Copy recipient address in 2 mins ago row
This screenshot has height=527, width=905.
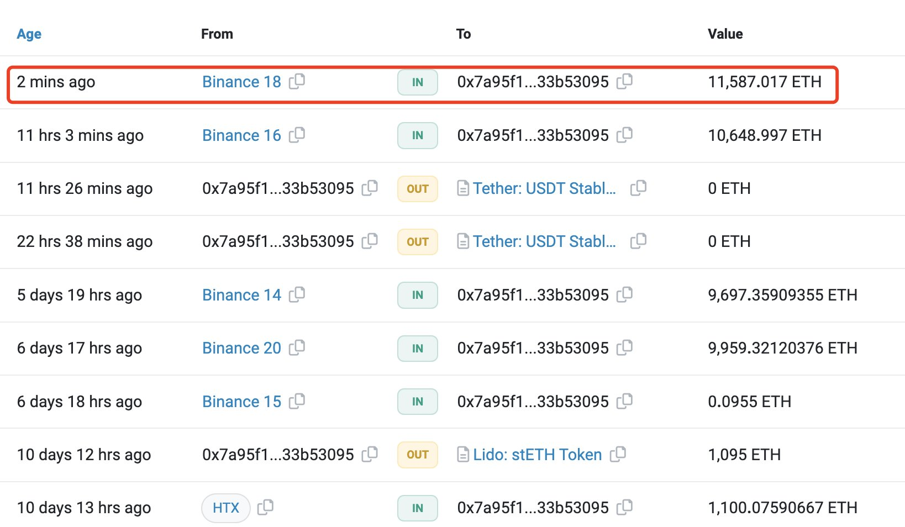pyautogui.click(x=624, y=81)
